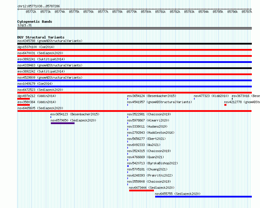Click nsv6472523 (Sedlazeck2020) label
Viewport: 260px width, 208px height.
click(40, 90)
